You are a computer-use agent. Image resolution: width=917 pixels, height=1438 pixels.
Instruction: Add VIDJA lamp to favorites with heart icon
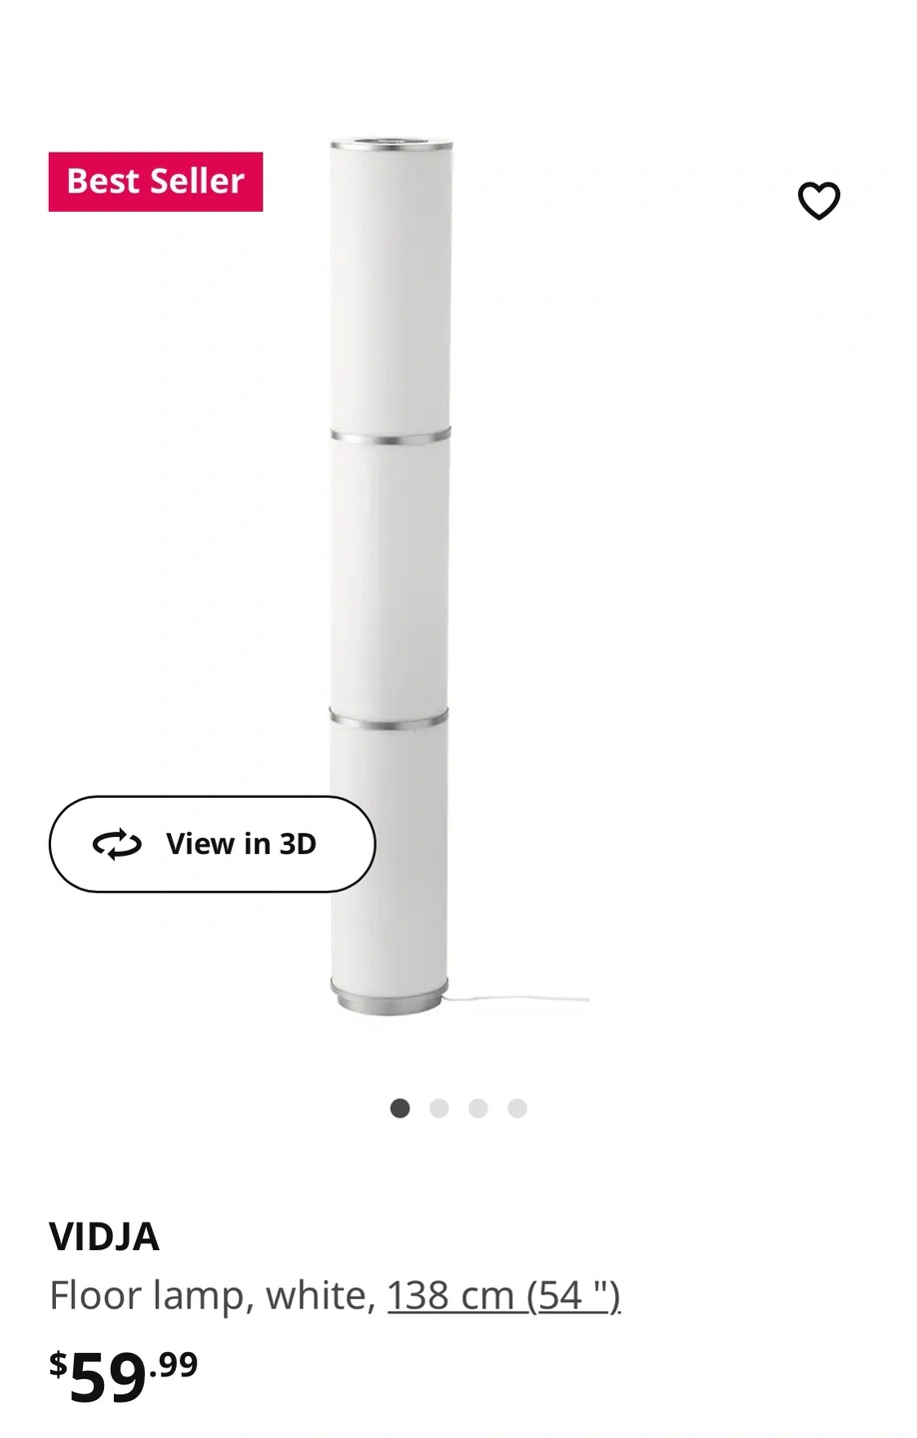[818, 201]
